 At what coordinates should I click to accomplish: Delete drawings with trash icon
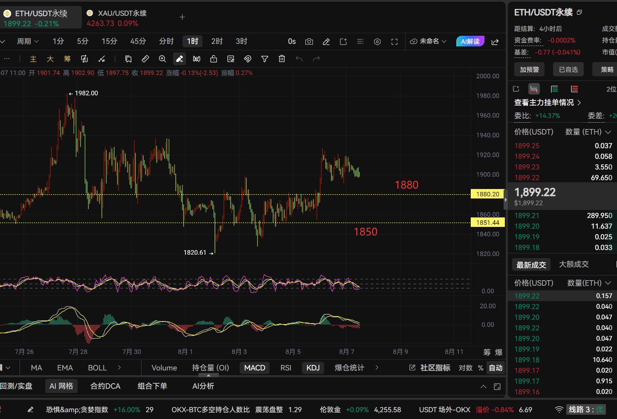click(x=282, y=59)
